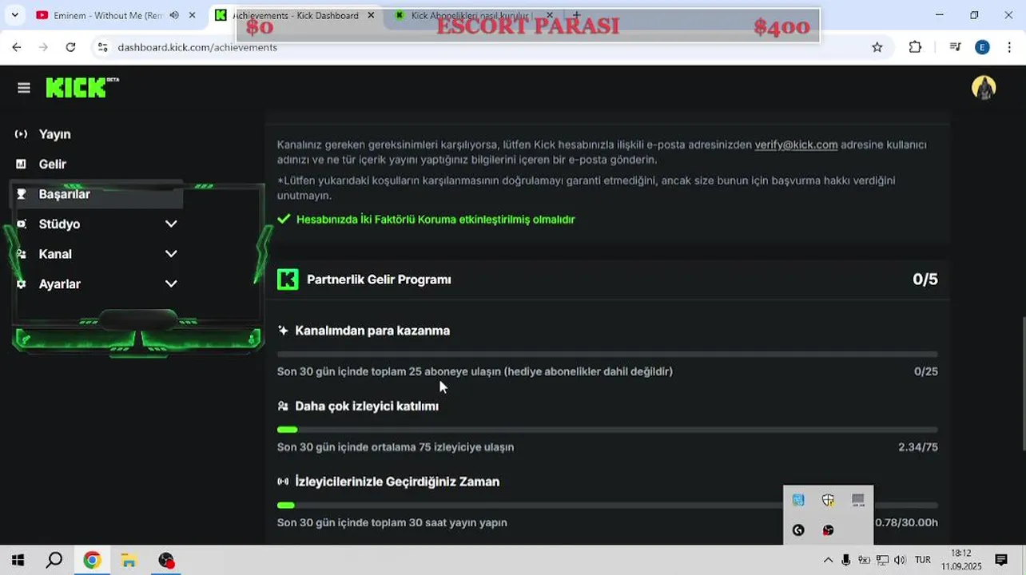Go forward in browser history
This screenshot has height=575, width=1026.
tap(43, 47)
